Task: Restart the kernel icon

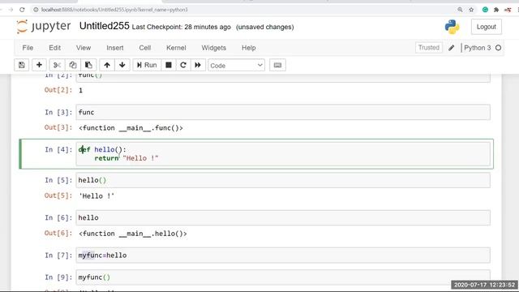Action: click(x=183, y=65)
